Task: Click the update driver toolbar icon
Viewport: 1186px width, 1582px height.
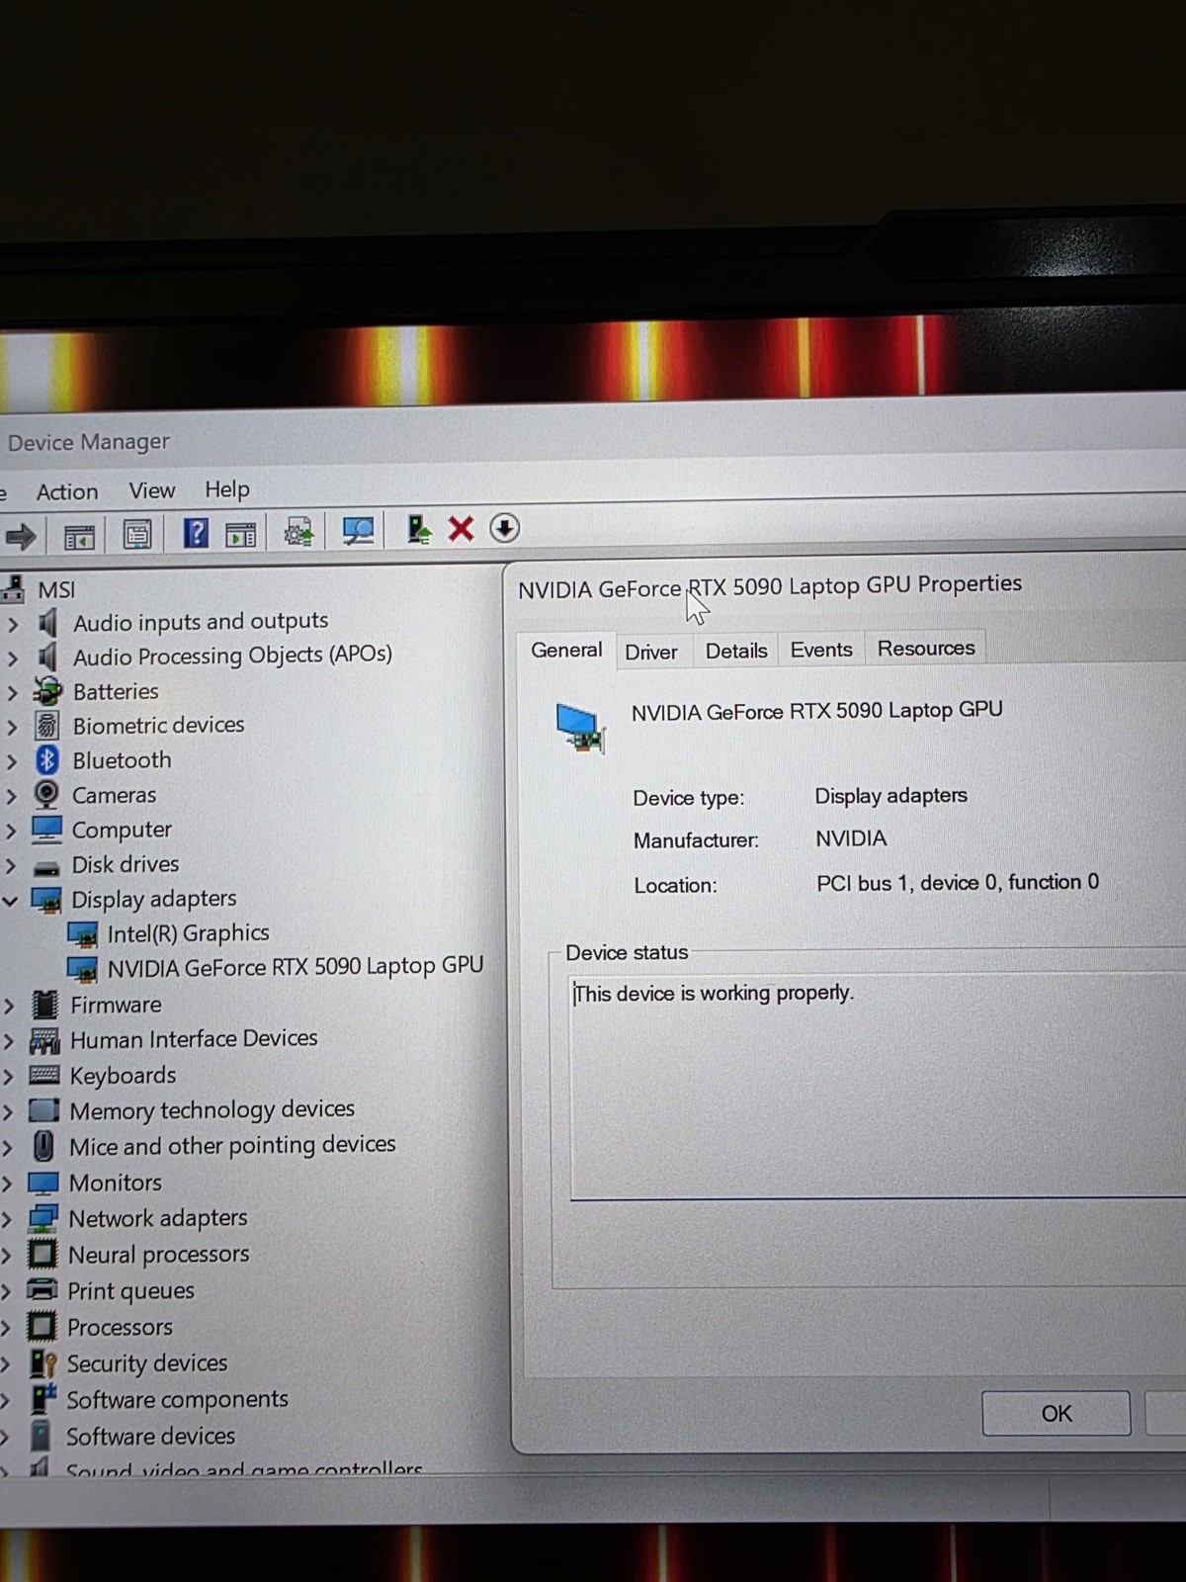Action: (x=298, y=532)
